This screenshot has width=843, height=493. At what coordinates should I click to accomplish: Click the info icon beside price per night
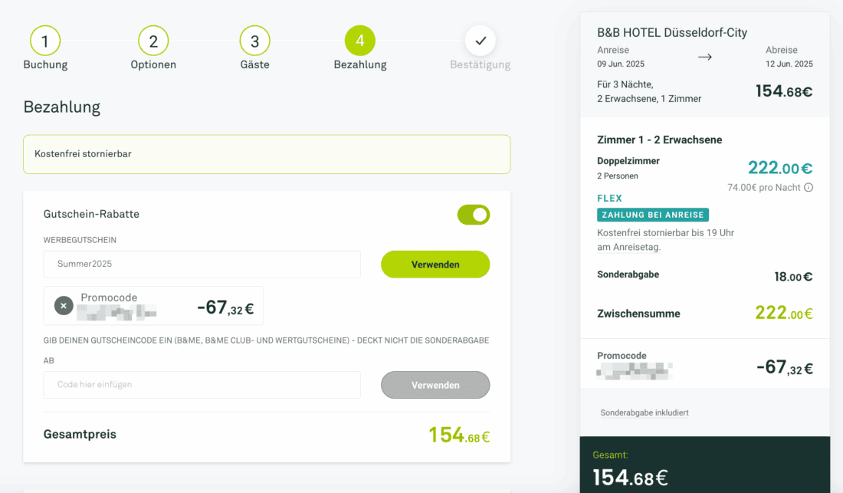click(x=809, y=188)
